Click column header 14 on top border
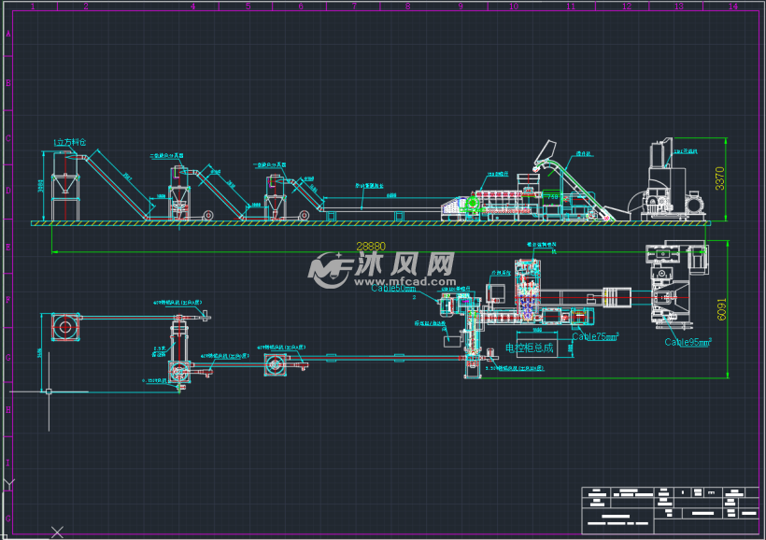The image size is (766, 540). (x=732, y=7)
